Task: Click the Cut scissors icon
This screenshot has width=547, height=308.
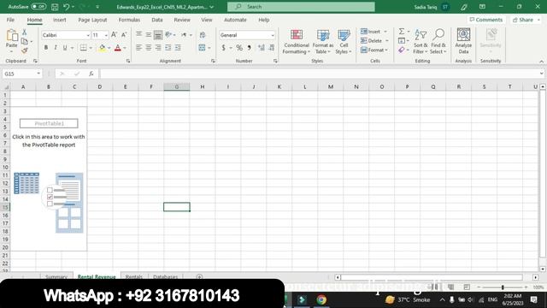Action: click(x=25, y=33)
